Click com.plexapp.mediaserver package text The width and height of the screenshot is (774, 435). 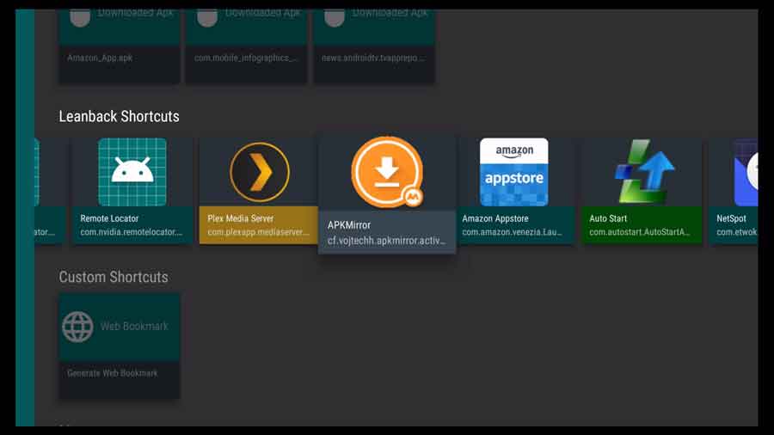tap(259, 232)
